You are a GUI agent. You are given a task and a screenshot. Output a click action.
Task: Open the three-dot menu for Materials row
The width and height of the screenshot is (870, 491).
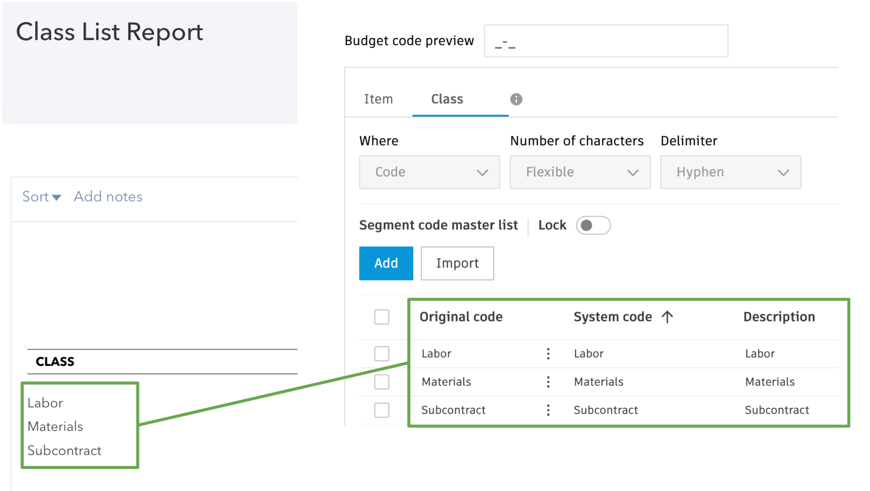point(548,382)
